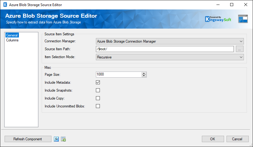Image resolution: width=253 pixels, height=147 pixels.
Task: Click into the Page Size field
Action: tap(119, 74)
